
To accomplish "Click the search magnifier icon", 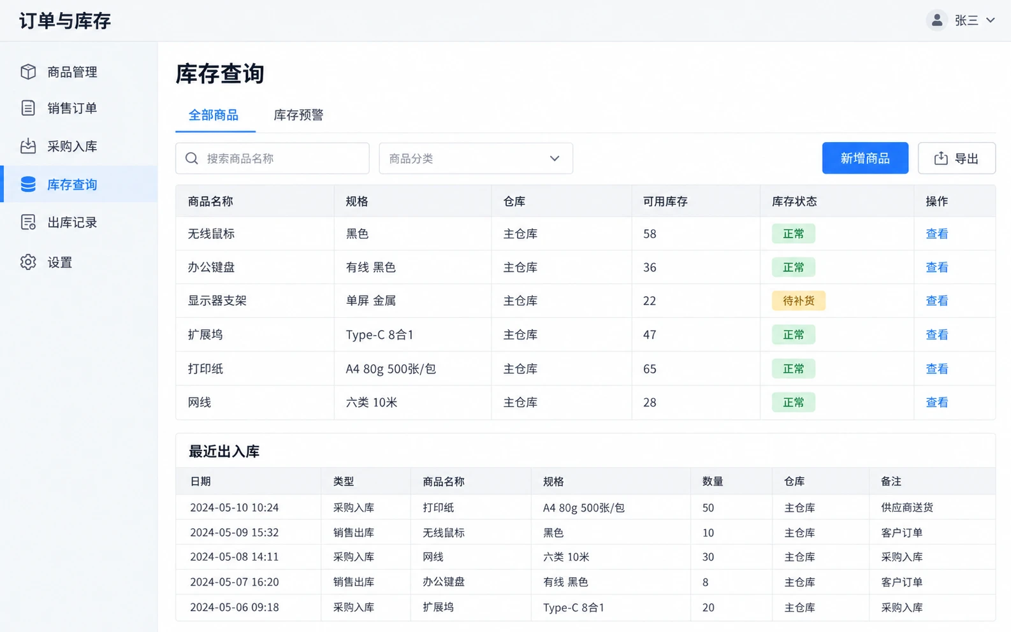I will 192,158.
